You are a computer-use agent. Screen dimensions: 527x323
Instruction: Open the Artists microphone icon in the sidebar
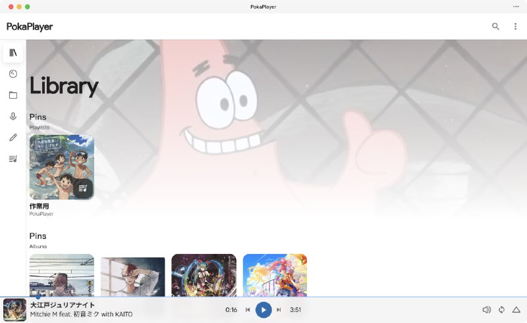pyautogui.click(x=13, y=116)
